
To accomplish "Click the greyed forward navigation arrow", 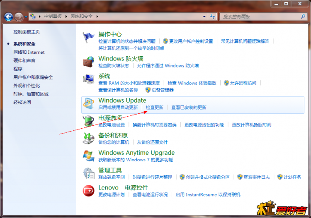I will (x=19, y=17).
